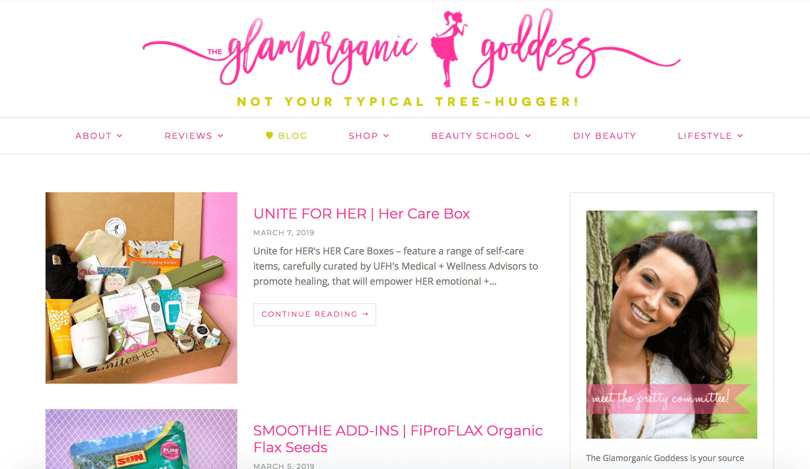Click the March 7, 2019 post date
Image resolution: width=810 pixels, height=469 pixels.
point(284,233)
